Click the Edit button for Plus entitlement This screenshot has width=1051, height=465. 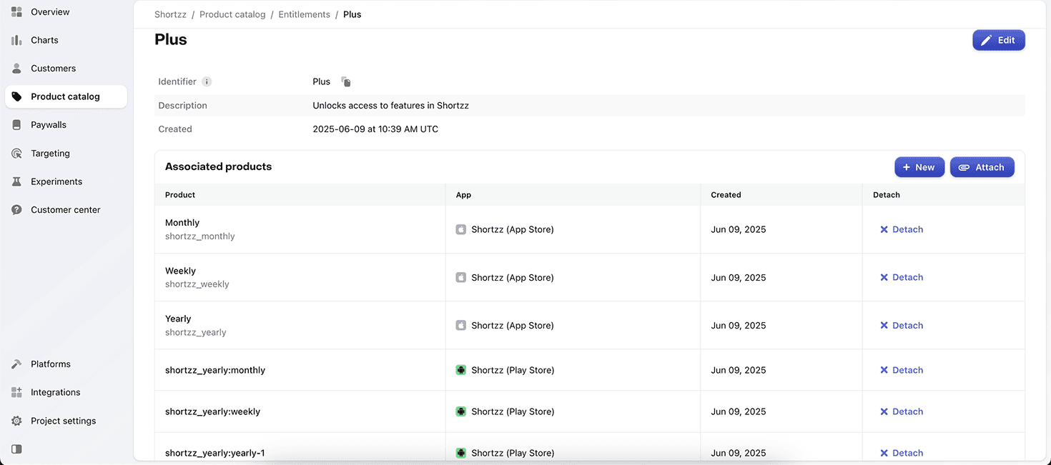click(998, 40)
